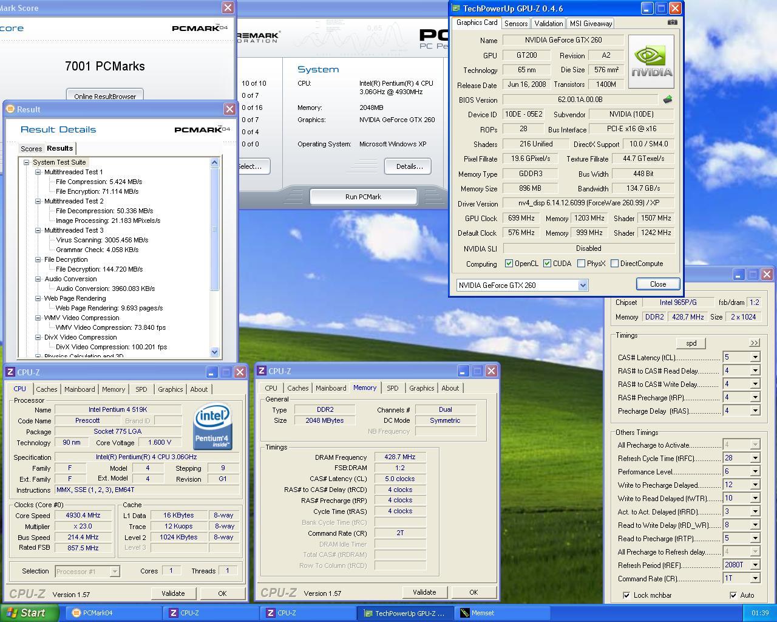Click the Run PCMark button
Viewport: 777px width, 622px height.
click(x=363, y=197)
